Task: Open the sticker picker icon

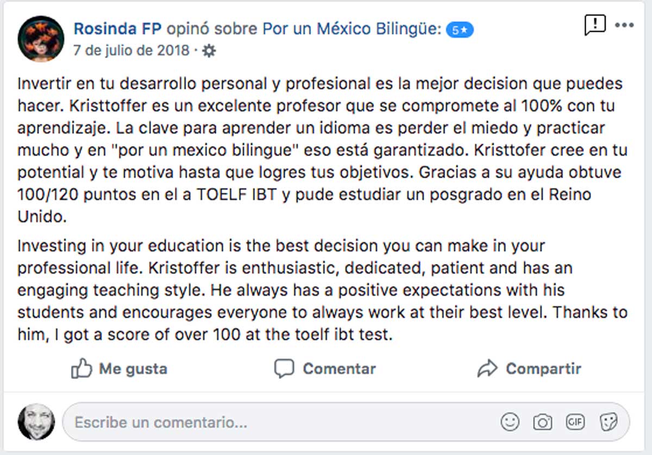Action: coord(609,422)
